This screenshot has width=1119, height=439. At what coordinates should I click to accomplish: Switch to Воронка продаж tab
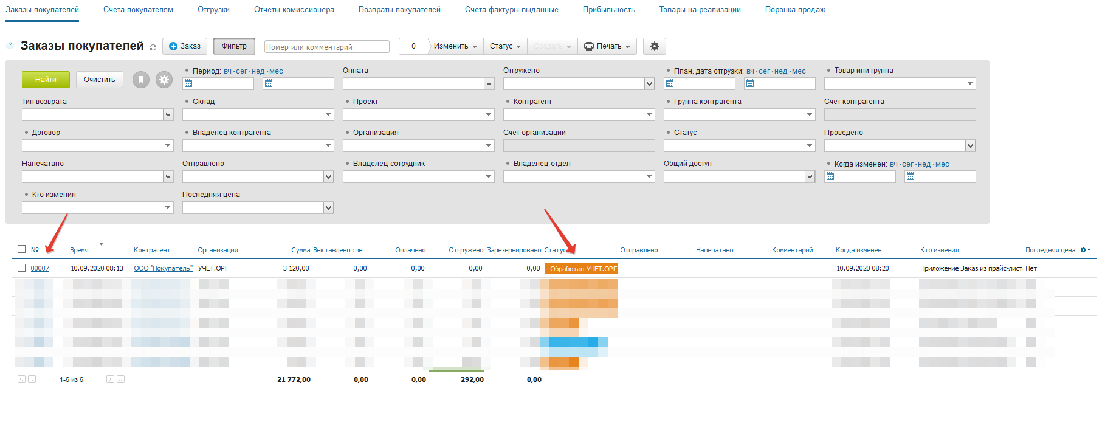(x=795, y=10)
